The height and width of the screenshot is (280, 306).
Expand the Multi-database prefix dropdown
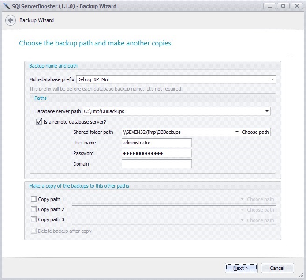272,79
